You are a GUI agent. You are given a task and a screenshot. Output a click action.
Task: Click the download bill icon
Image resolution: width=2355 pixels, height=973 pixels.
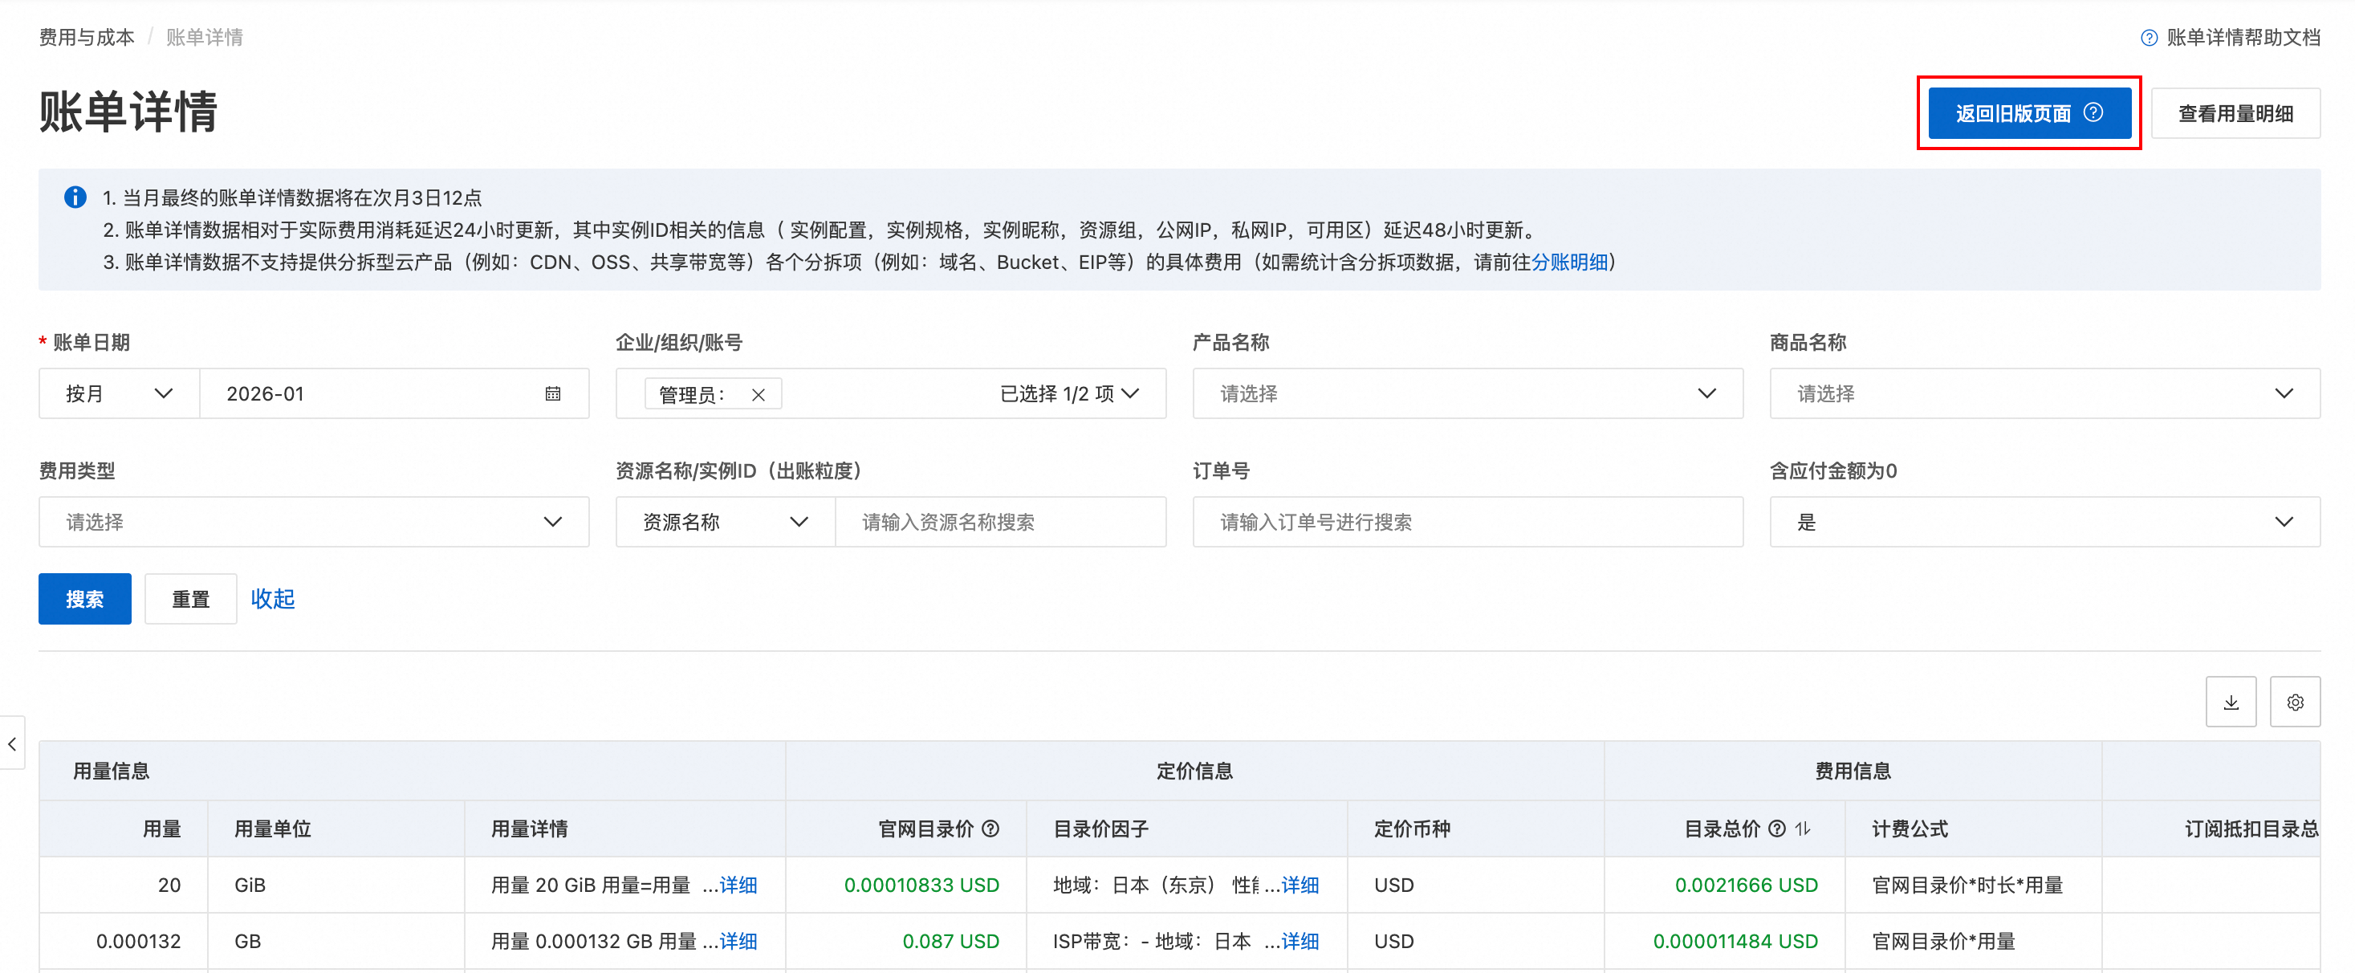pos(2231,702)
